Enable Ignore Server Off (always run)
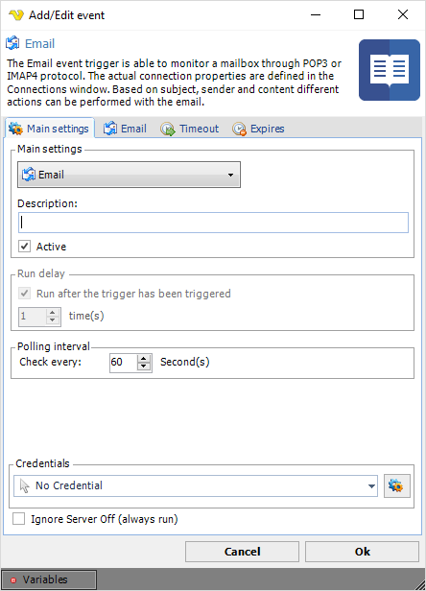 pos(19,519)
